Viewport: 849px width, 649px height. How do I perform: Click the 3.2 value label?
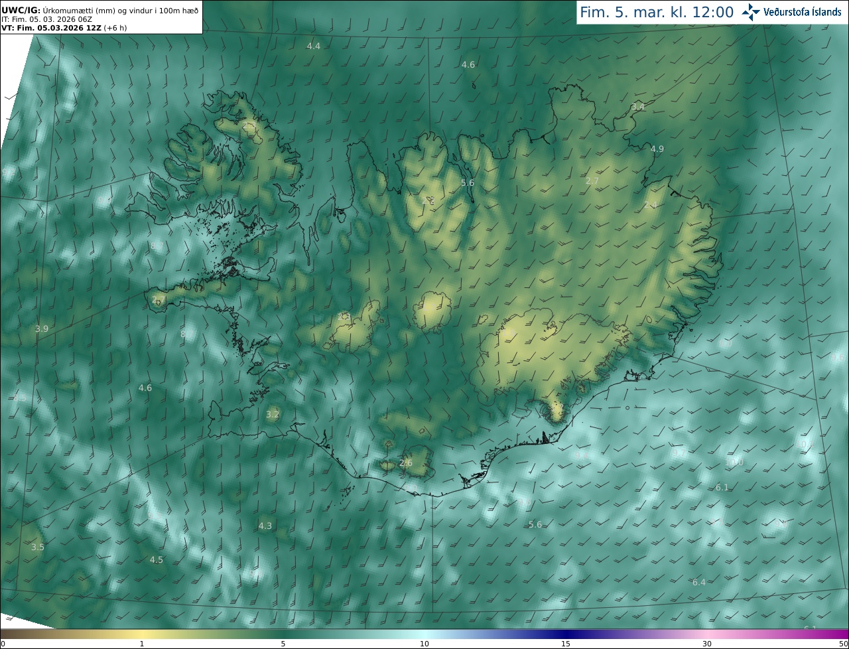[x=273, y=414]
